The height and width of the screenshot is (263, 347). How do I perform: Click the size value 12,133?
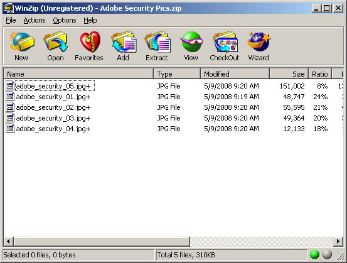coord(294,129)
